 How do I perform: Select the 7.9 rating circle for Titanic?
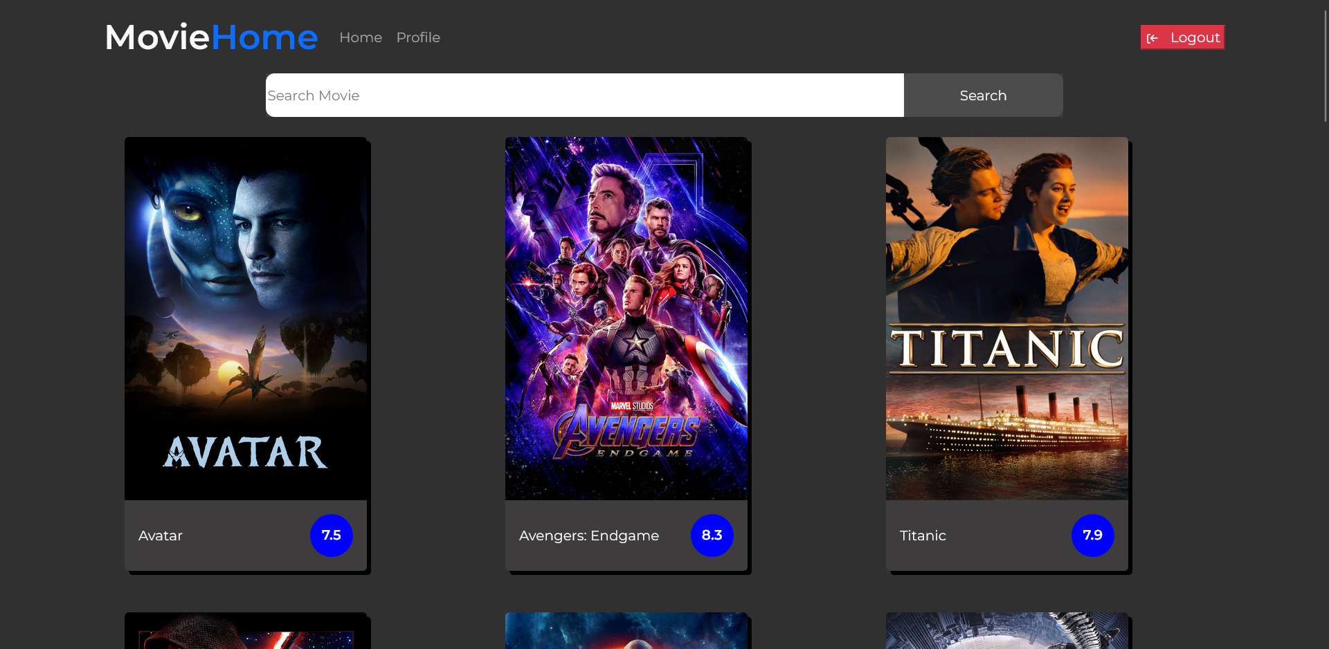1092,535
